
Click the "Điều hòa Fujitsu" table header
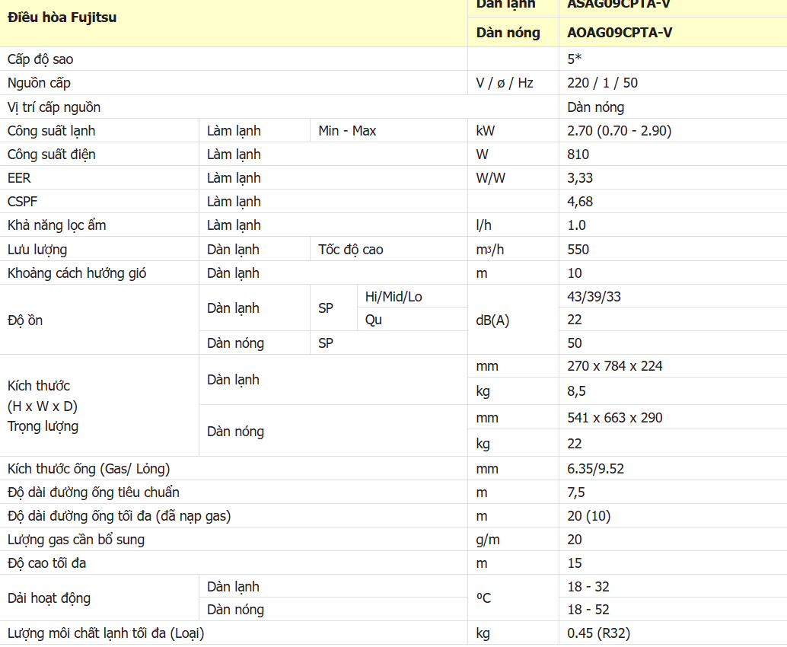click(62, 17)
